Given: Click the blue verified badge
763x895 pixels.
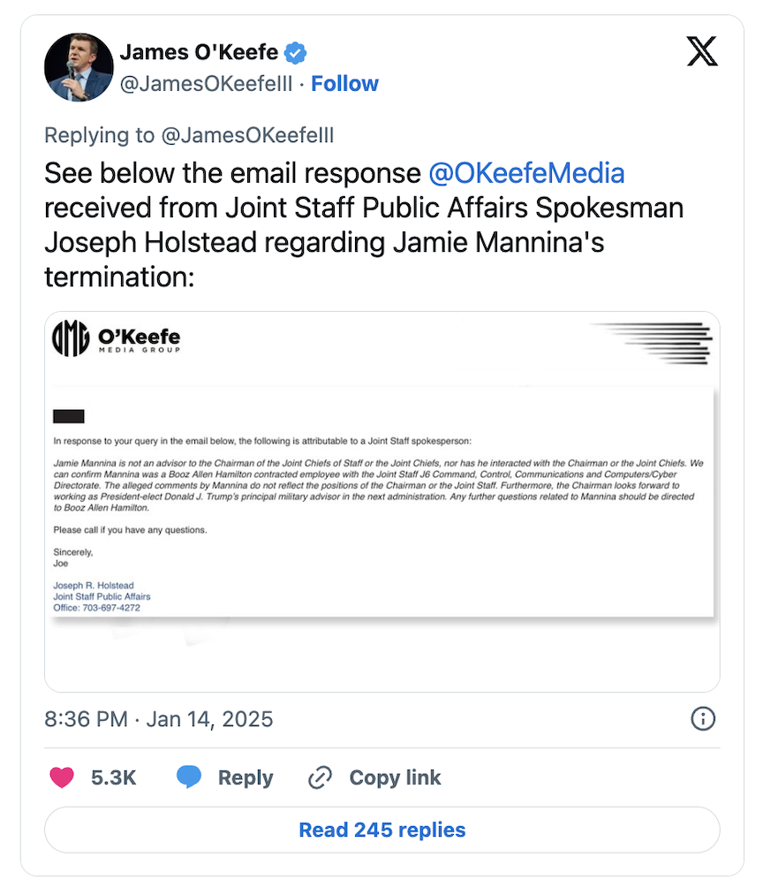Looking at the screenshot, I should (295, 53).
